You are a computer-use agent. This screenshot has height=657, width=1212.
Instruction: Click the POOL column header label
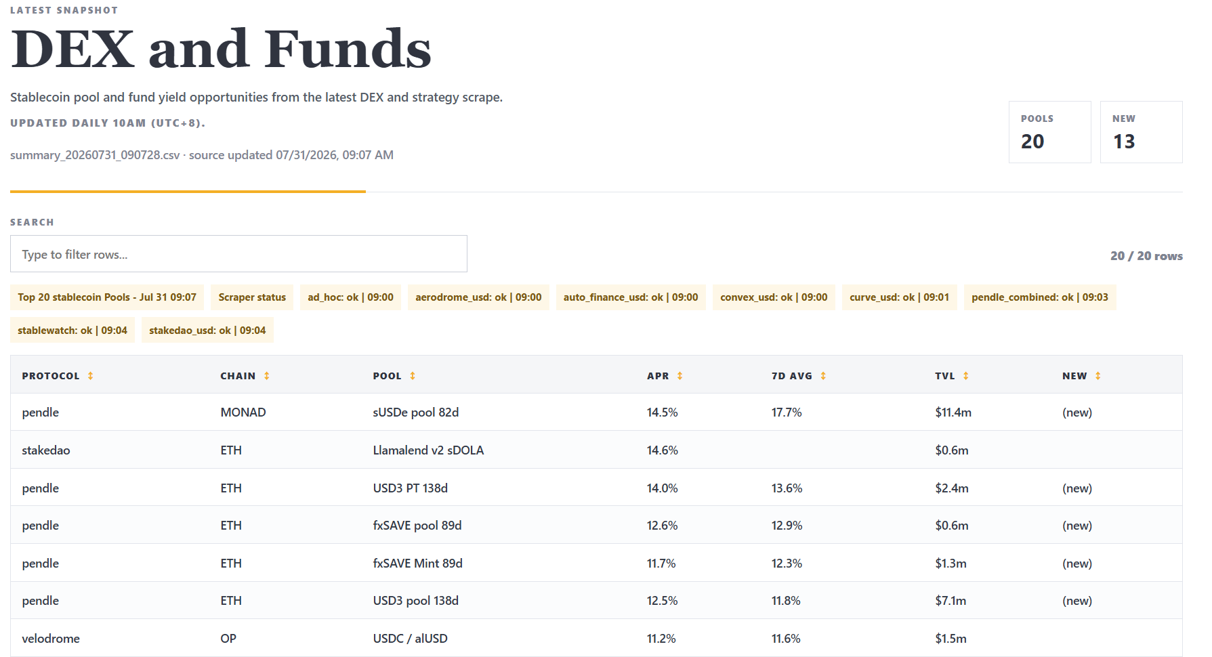pos(388,376)
